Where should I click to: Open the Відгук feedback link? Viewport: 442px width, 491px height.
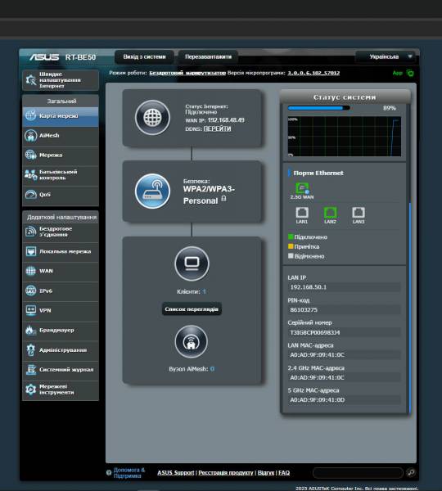point(266,472)
